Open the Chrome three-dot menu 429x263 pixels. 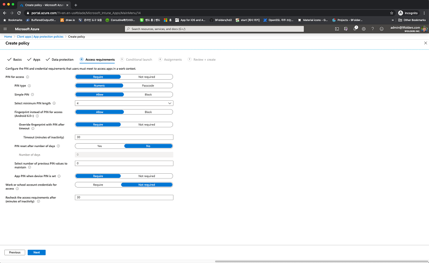coord(424,13)
